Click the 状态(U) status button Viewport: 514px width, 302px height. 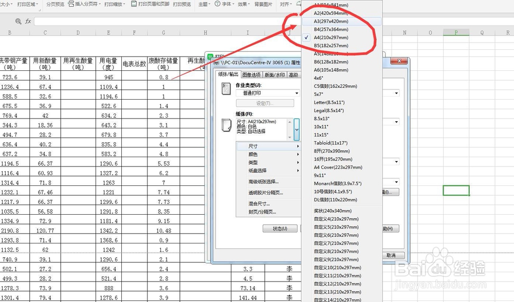tap(279, 229)
